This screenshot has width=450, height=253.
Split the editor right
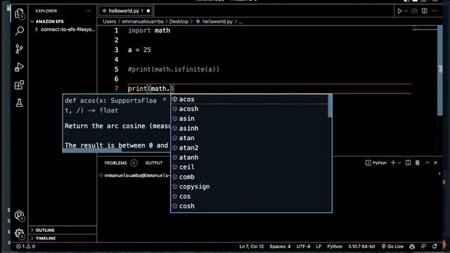pos(425,11)
